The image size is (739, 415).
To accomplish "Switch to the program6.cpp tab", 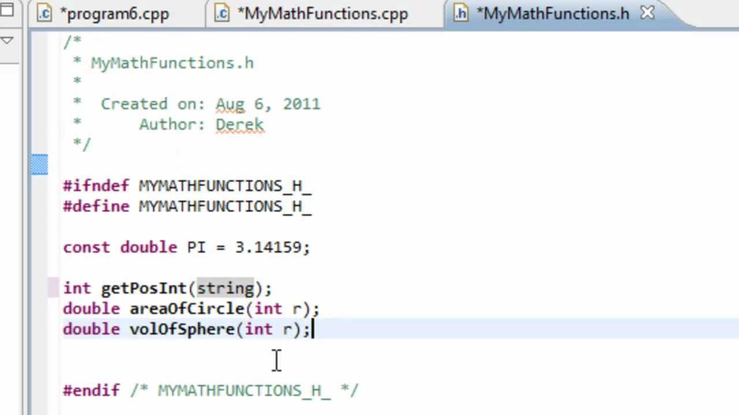I will [114, 13].
